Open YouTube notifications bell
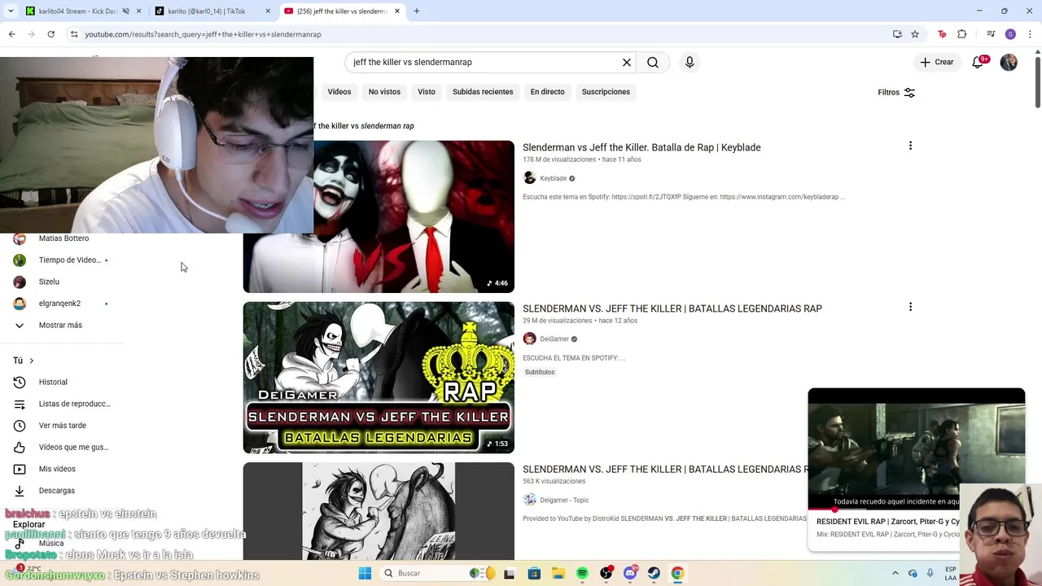This screenshot has height=586, width=1042. pyautogui.click(x=979, y=62)
